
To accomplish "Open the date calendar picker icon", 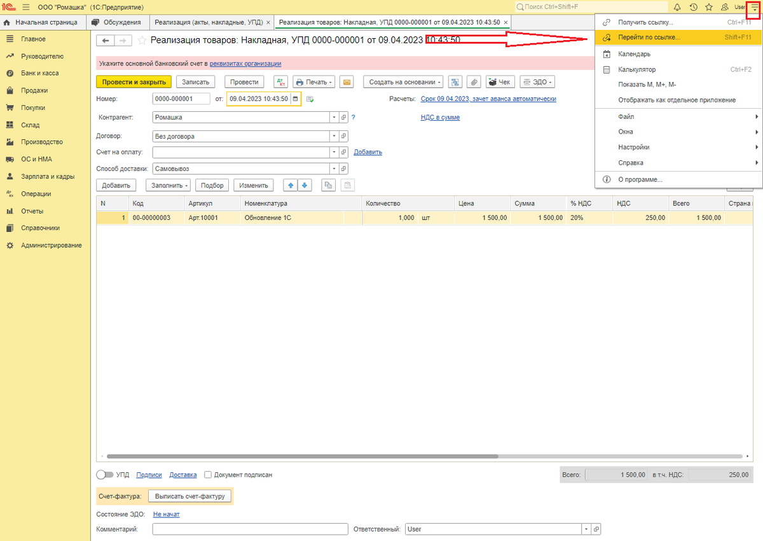I will pos(295,99).
